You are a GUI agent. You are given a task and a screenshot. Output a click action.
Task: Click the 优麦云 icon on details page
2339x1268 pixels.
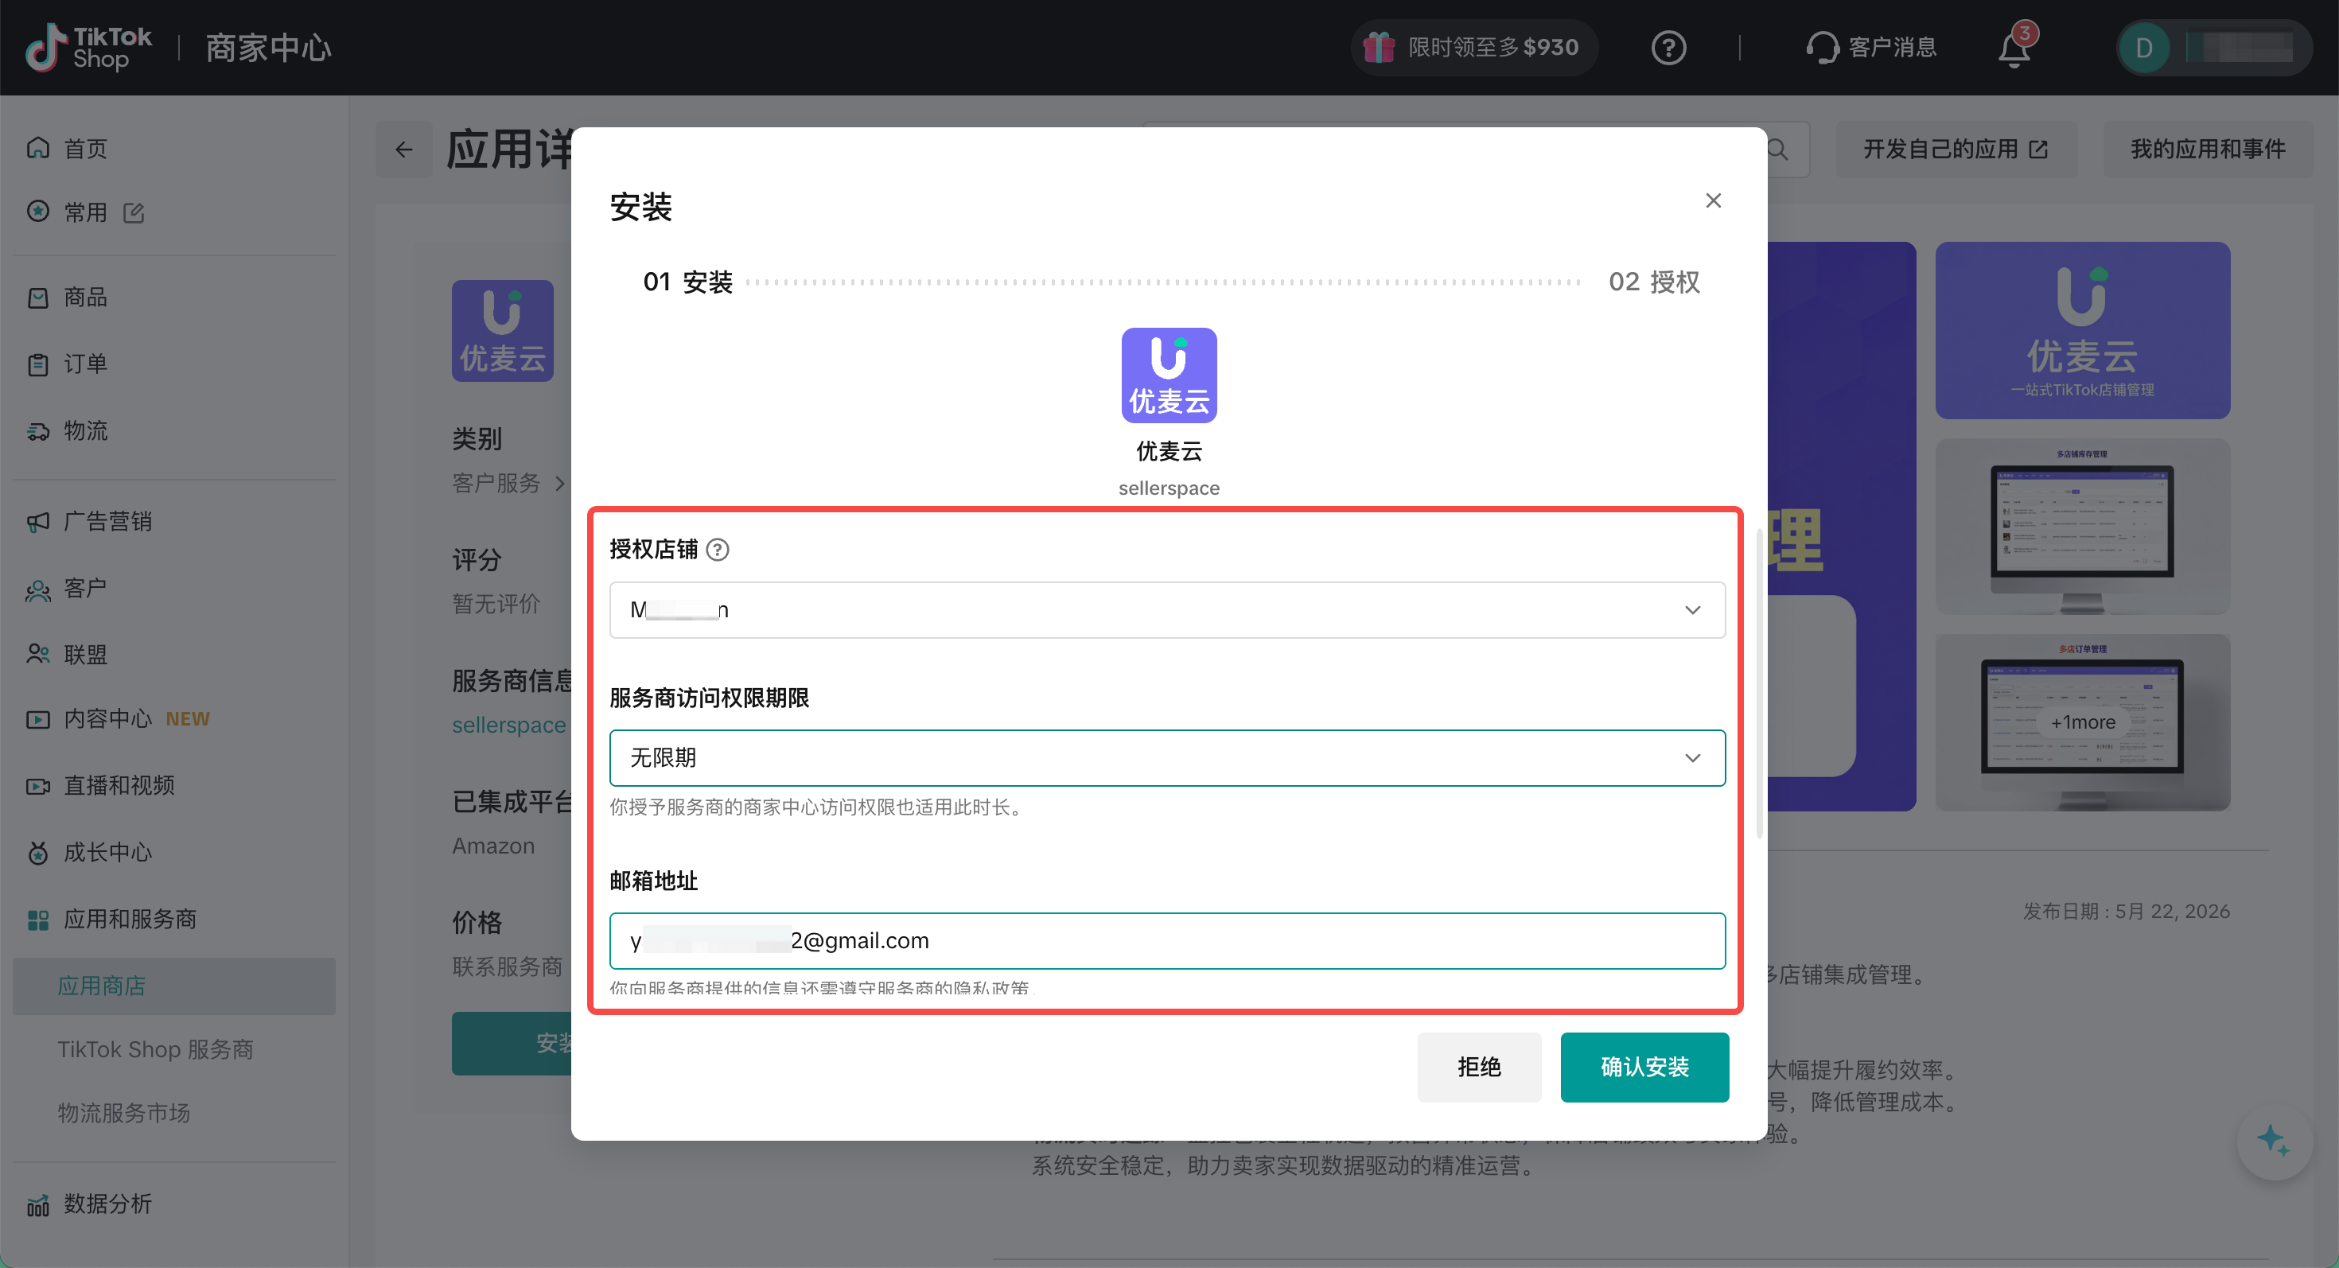pos(502,330)
